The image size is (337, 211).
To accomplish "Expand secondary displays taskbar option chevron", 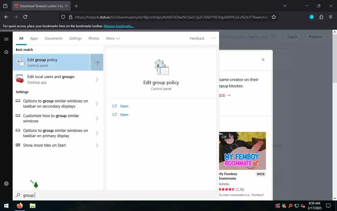I will pos(97,104).
